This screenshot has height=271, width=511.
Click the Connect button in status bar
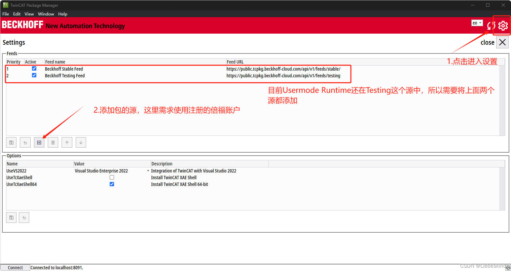point(15,268)
